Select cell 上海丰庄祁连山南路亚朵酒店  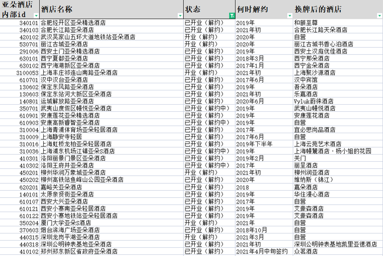(x=112, y=73)
